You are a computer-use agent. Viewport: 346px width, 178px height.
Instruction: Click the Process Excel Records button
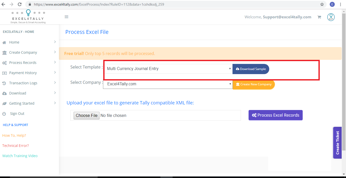(276, 115)
